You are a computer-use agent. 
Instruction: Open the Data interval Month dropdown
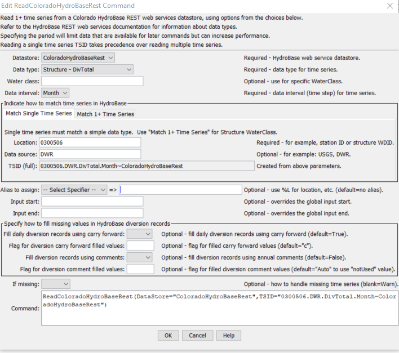55,93
